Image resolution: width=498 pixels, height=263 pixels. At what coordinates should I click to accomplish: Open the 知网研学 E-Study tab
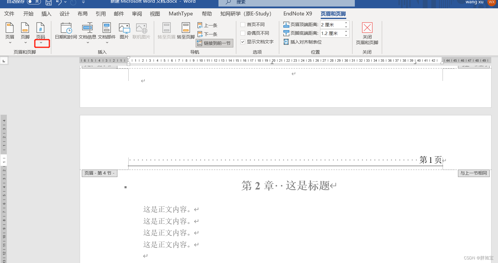[x=246, y=14]
